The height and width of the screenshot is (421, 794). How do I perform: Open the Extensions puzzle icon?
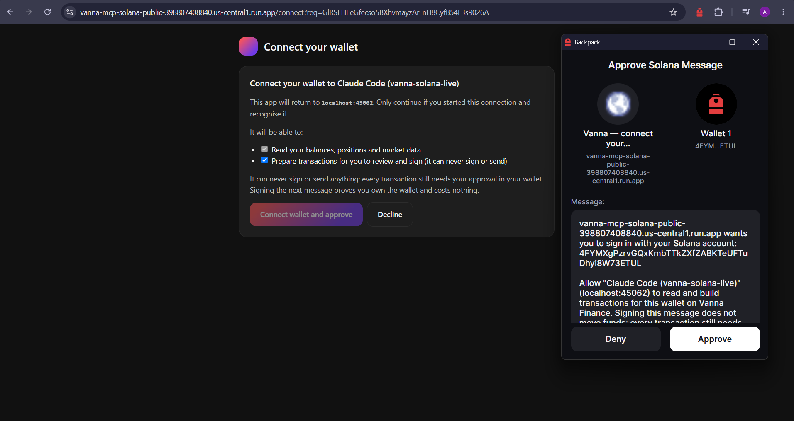(x=718, y=12)
